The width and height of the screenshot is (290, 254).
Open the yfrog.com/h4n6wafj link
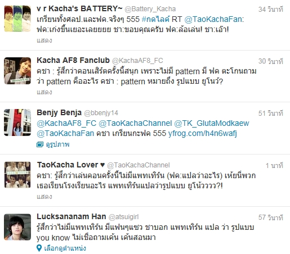203,133
